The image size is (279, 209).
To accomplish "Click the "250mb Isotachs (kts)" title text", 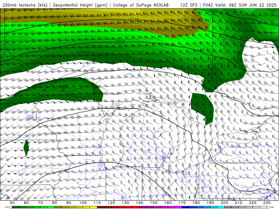I will (x=25, y=5).
